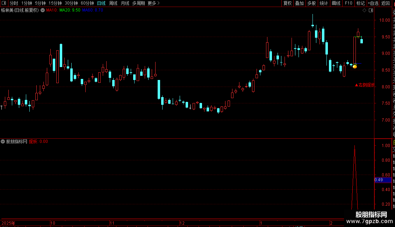Image resolution: width=395 pixels, height=227 pixels.
Task: Click the 2025年 date axis label
Action: [x=8, y=223]
